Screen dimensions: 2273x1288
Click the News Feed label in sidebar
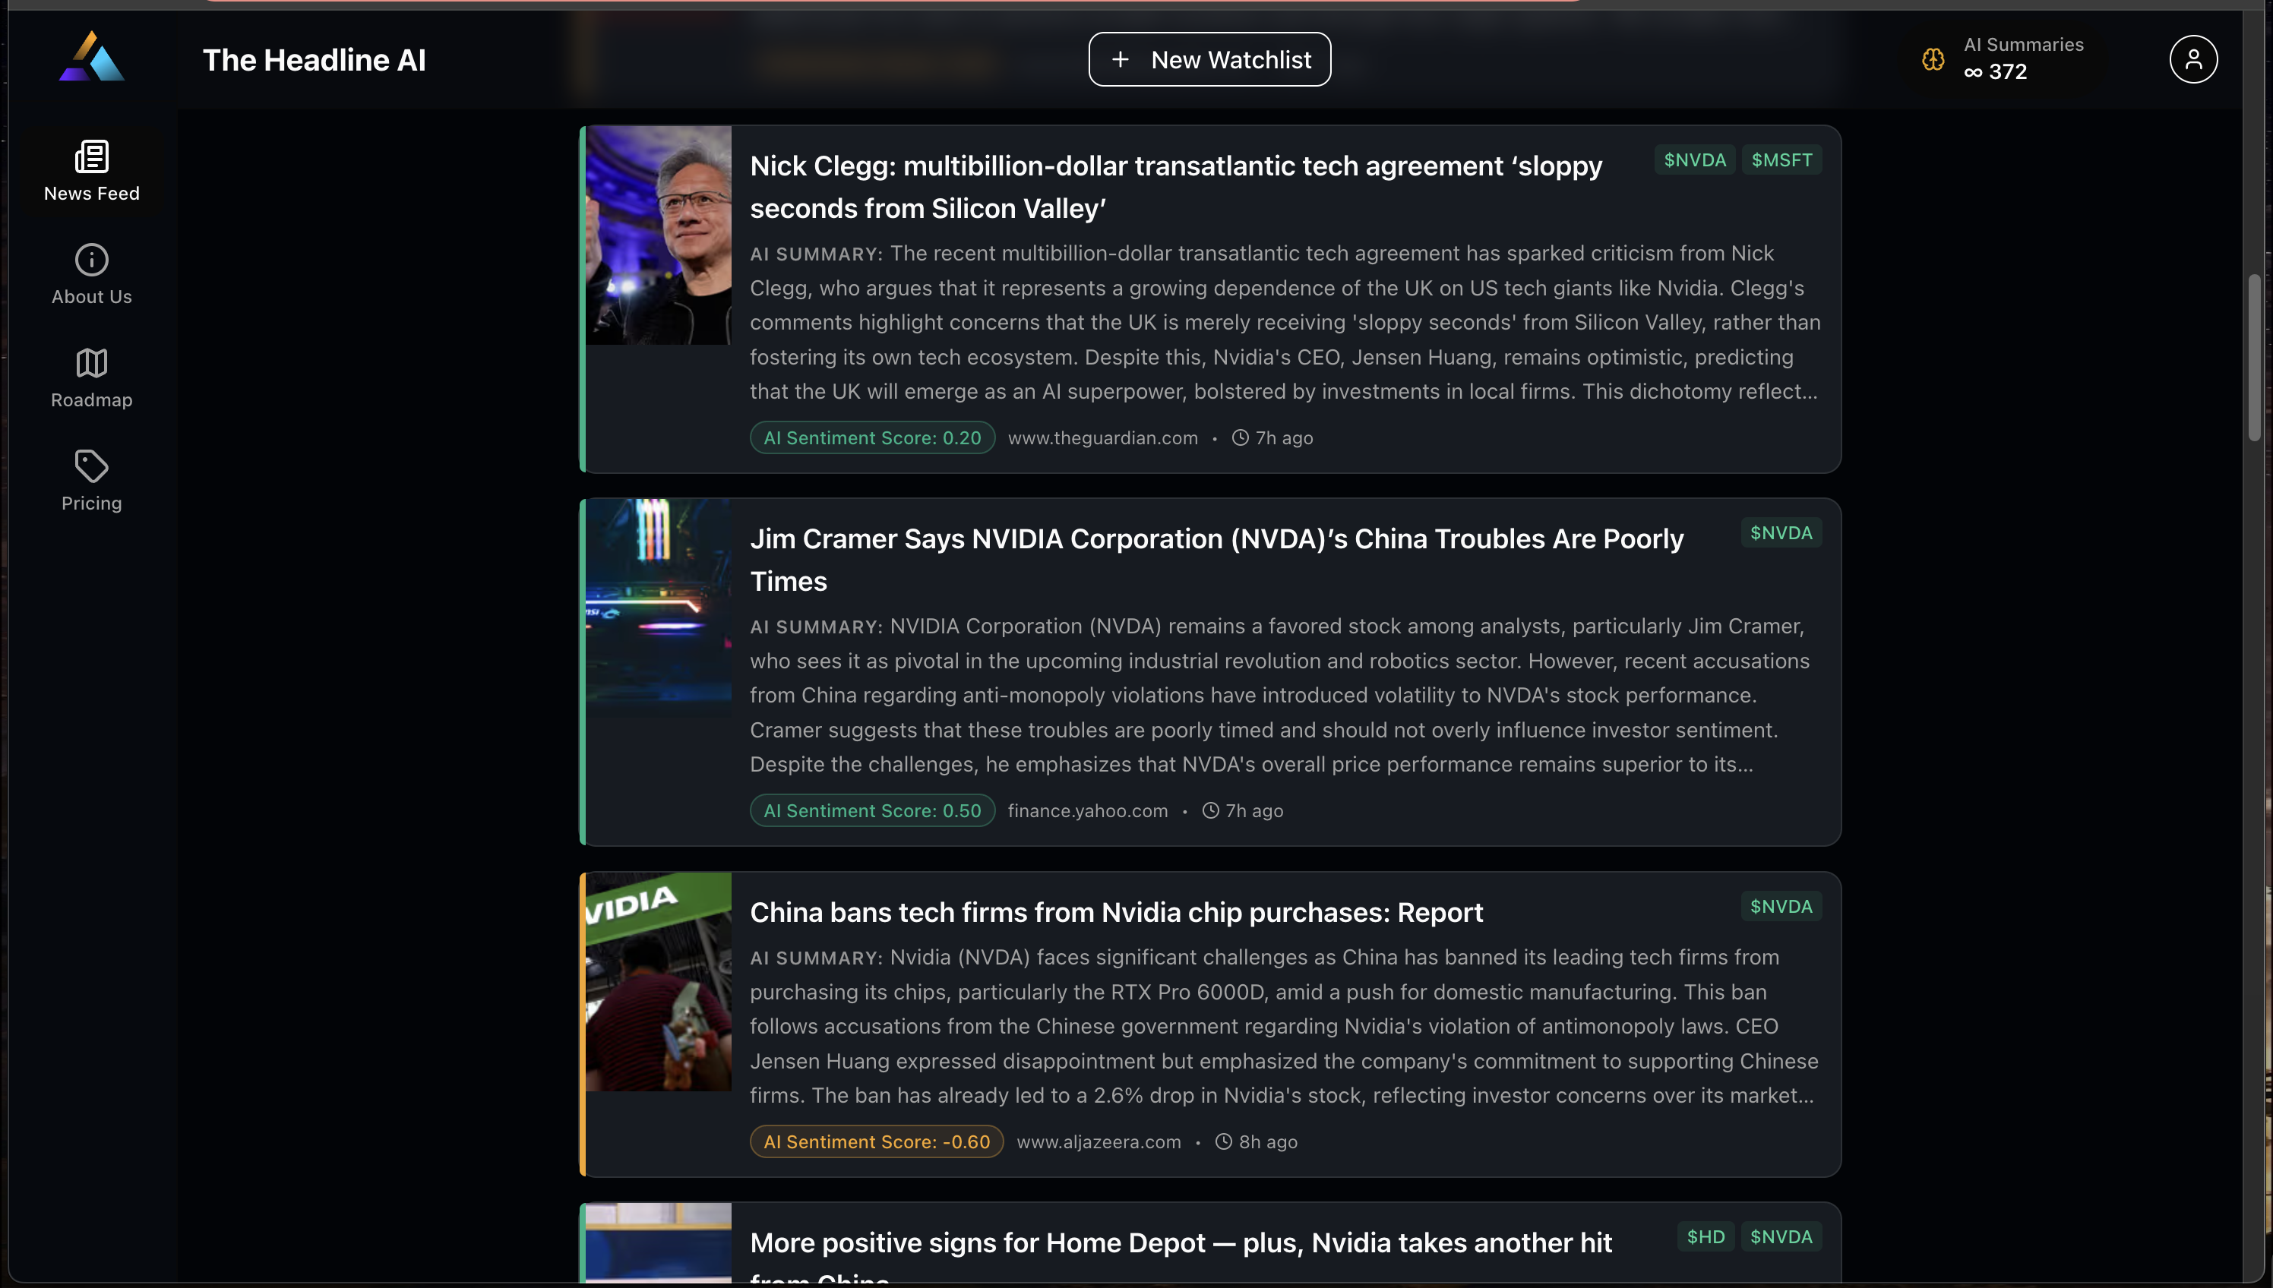click(91, 194)
